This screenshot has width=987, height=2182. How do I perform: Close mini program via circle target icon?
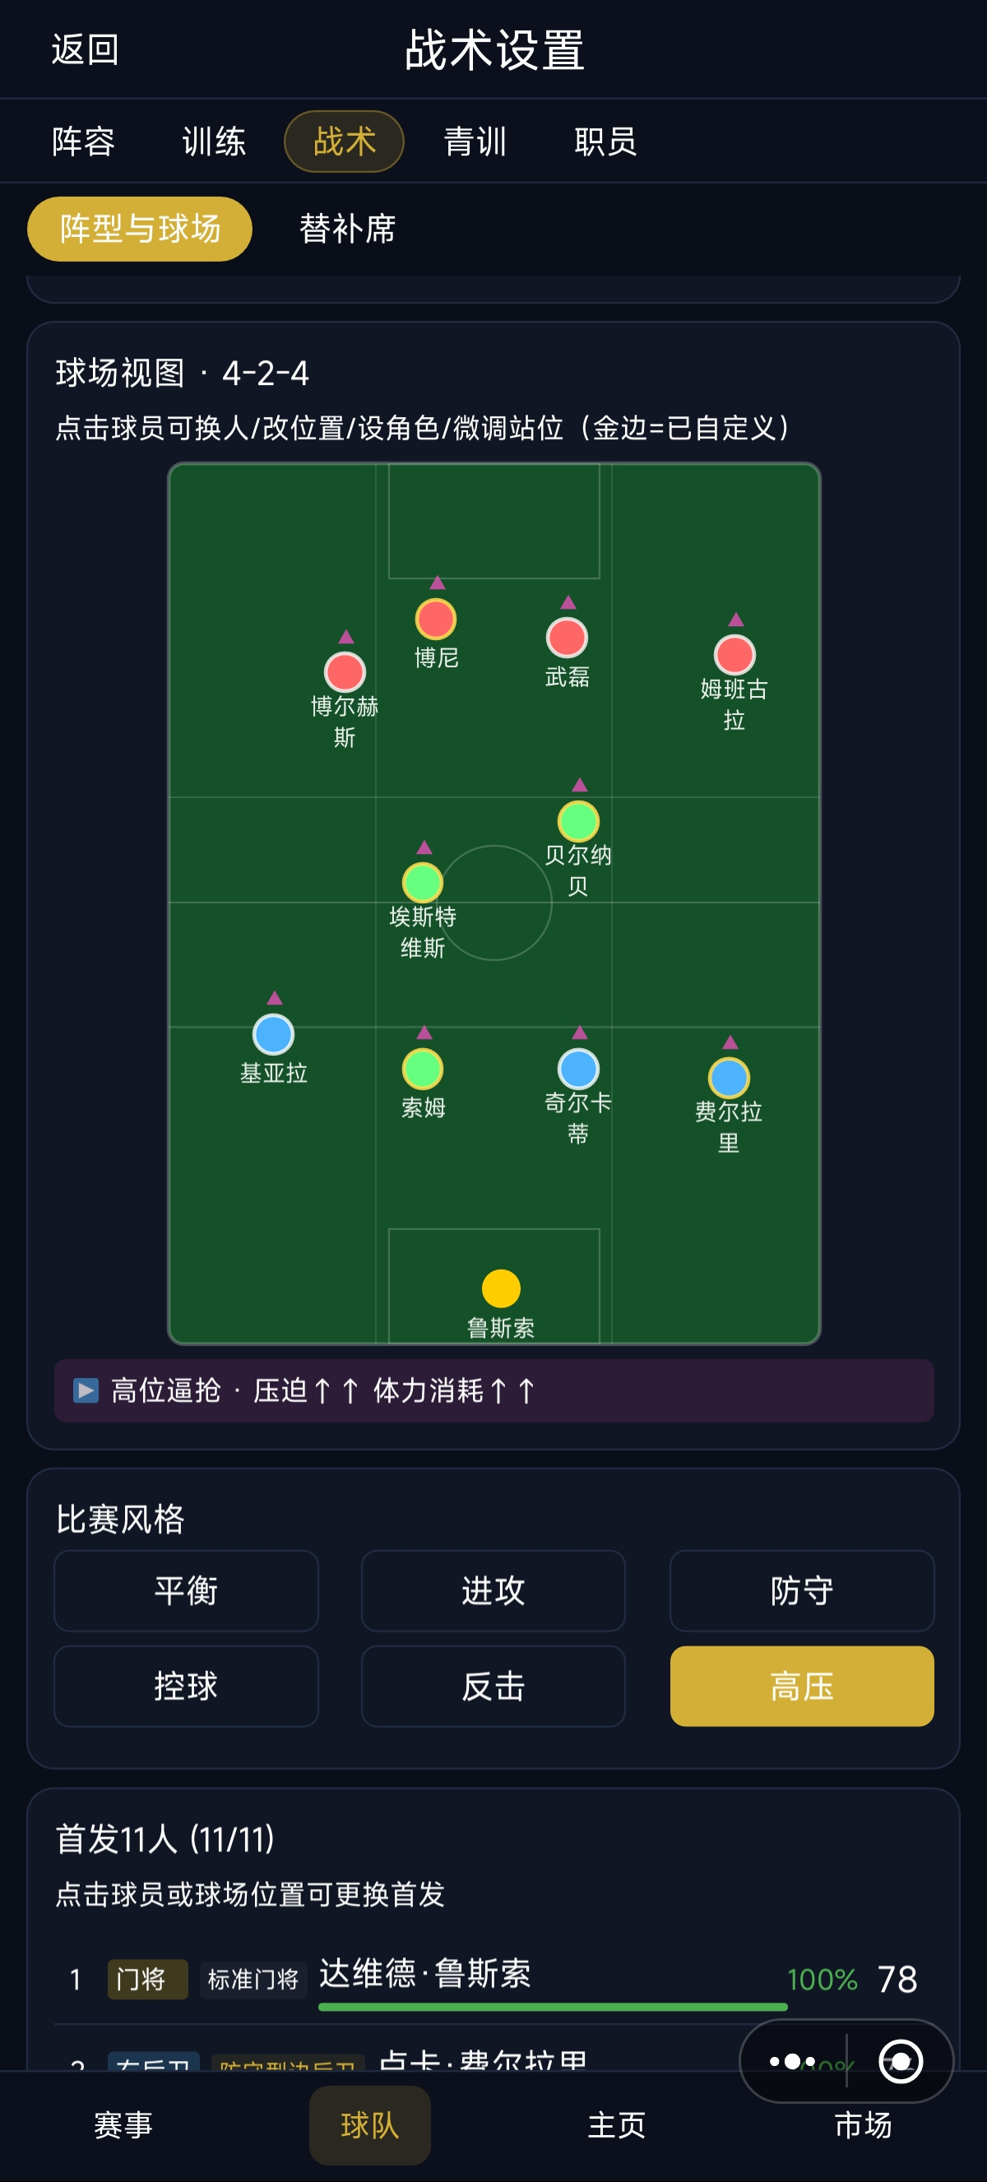[901, 2061]
